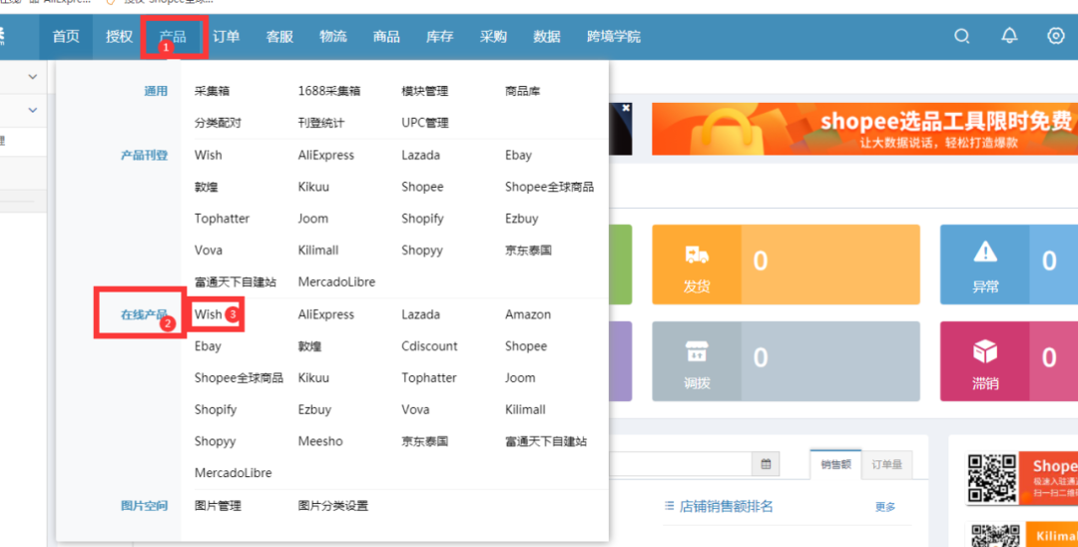Open 图片管理 under 图片空间

coord(218,506)
